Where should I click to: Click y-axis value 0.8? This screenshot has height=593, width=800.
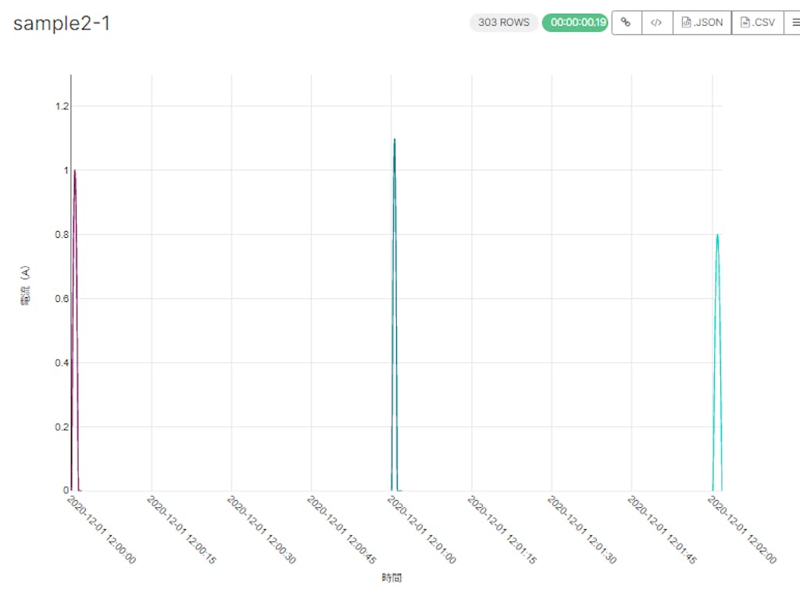coord(62,234)
